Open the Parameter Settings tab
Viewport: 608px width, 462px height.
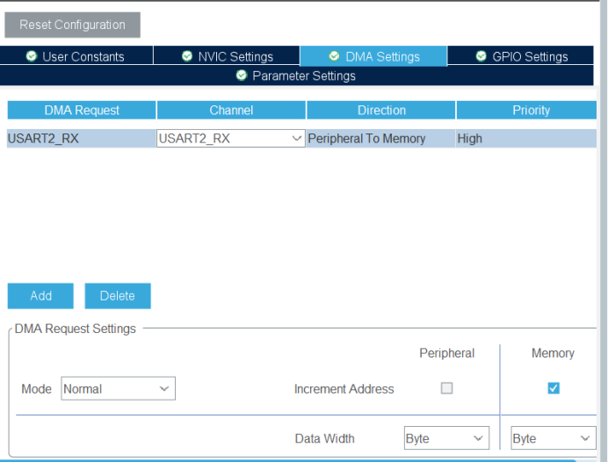click(x=296, y=76)
